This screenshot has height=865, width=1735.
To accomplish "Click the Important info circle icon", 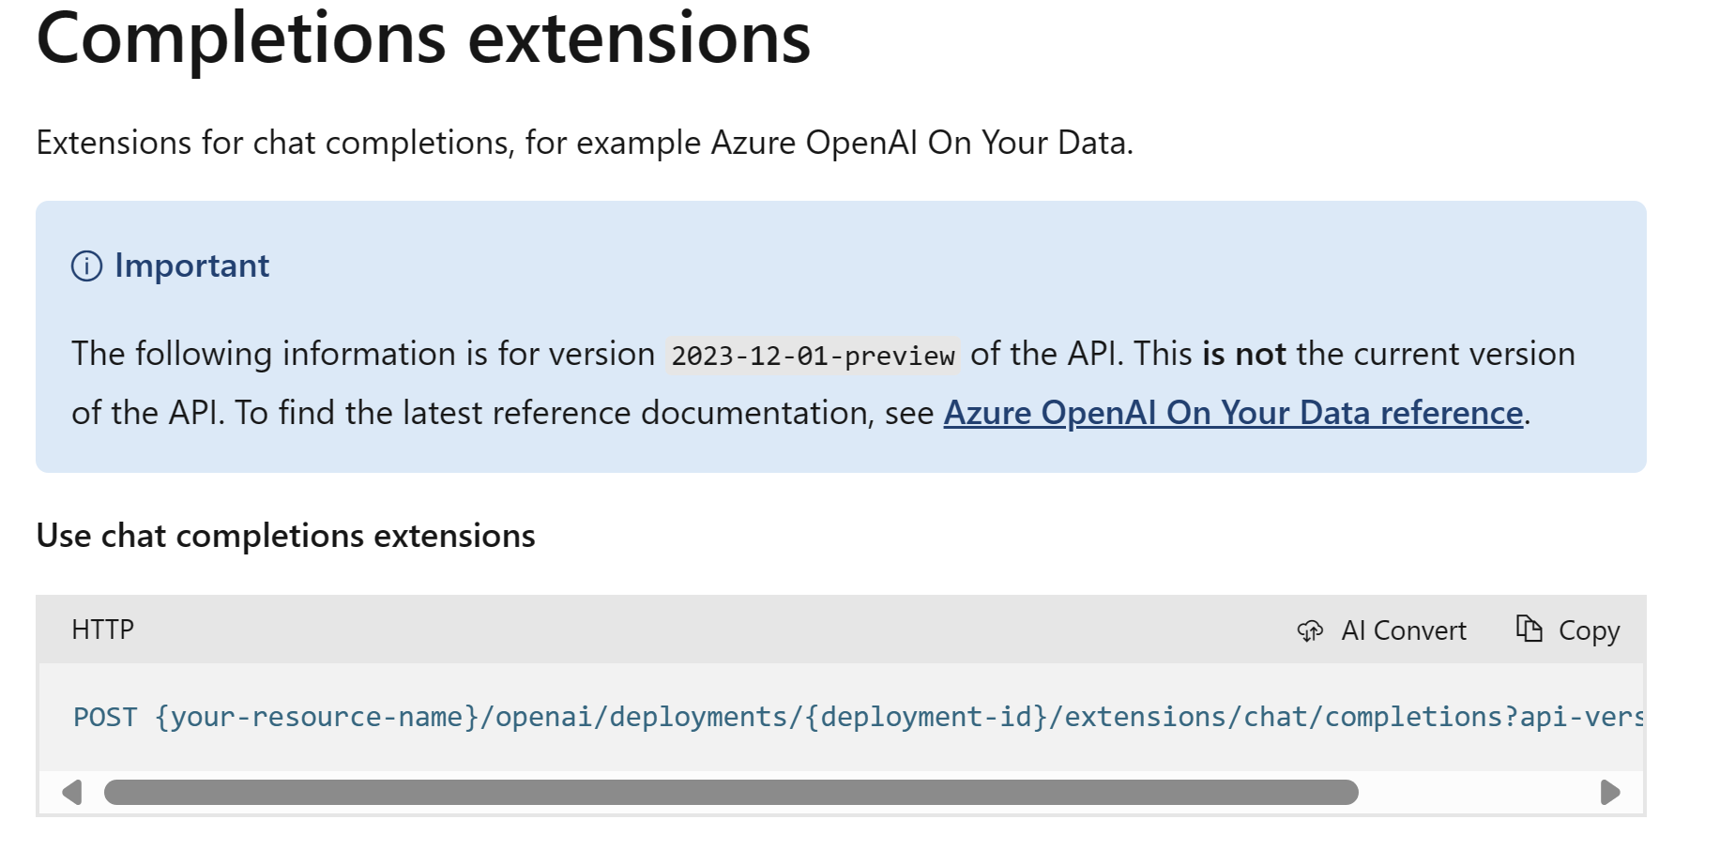I will tap(86, 266).
